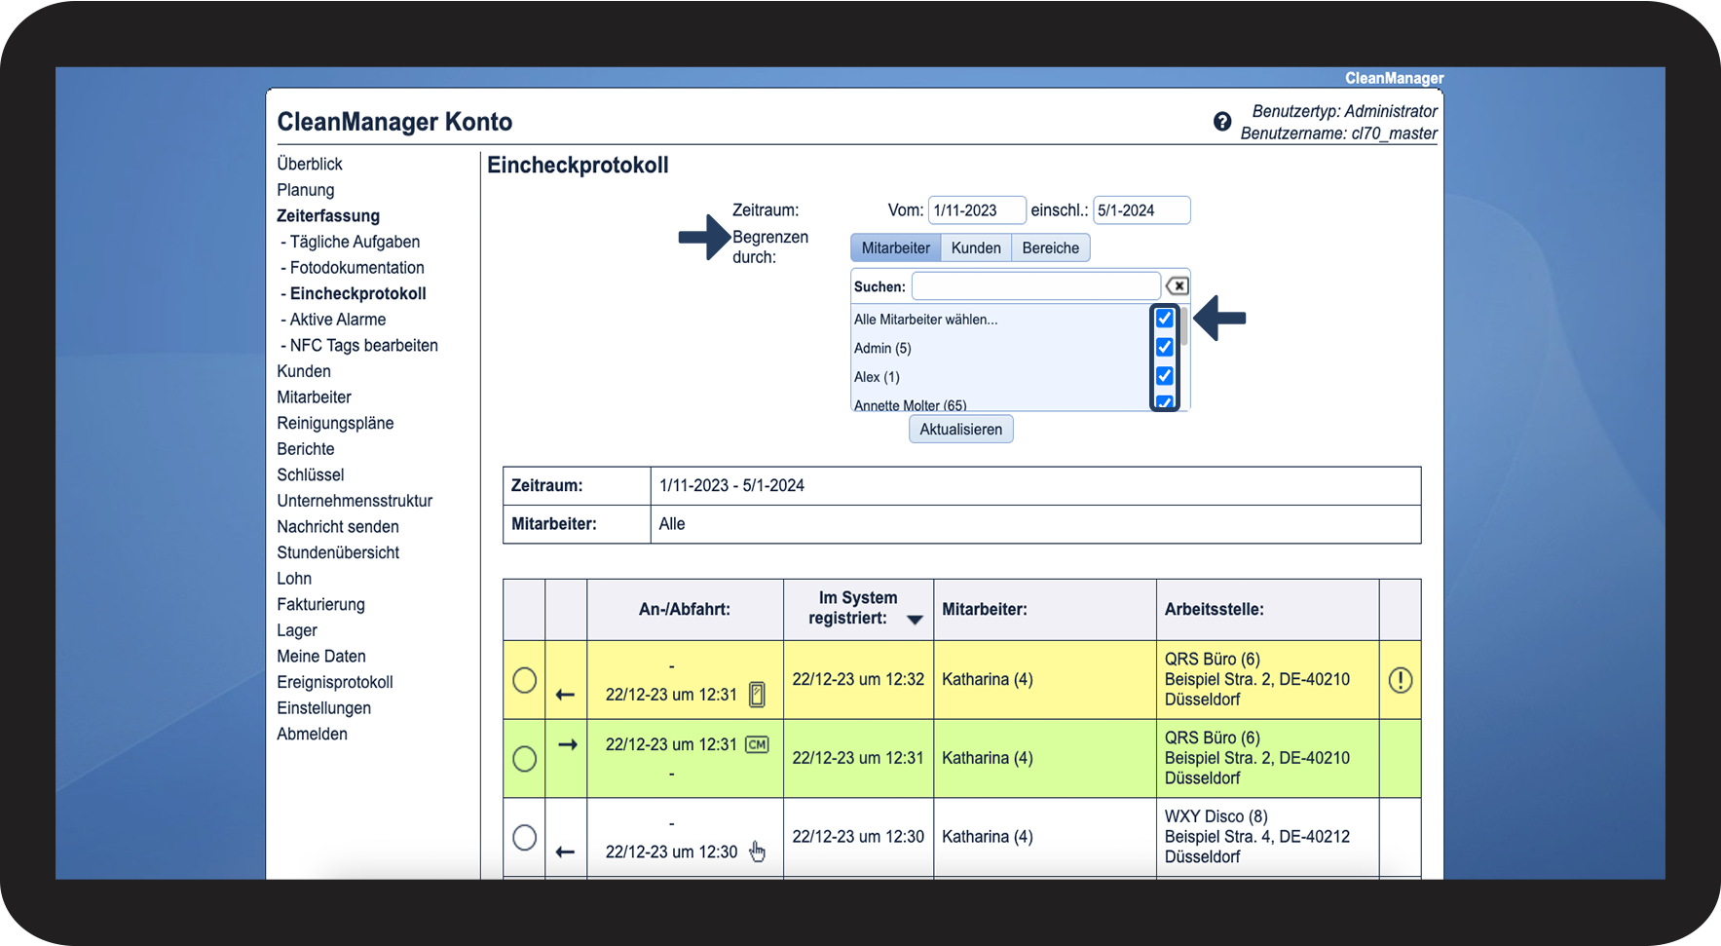Uncheck the Alex (1) employee checkbox
1721x946 pixels.
(1164, 376)
